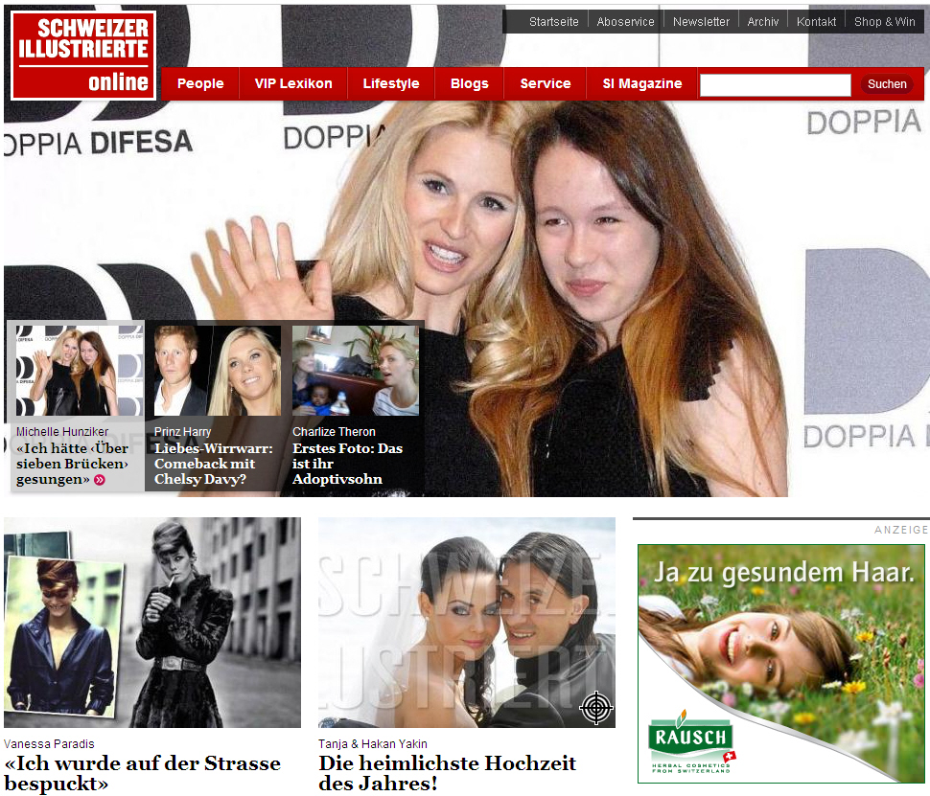Viewport: 930px width, 796px height.
Task: Click the Suchen button
Action: [x=887, y=84]
